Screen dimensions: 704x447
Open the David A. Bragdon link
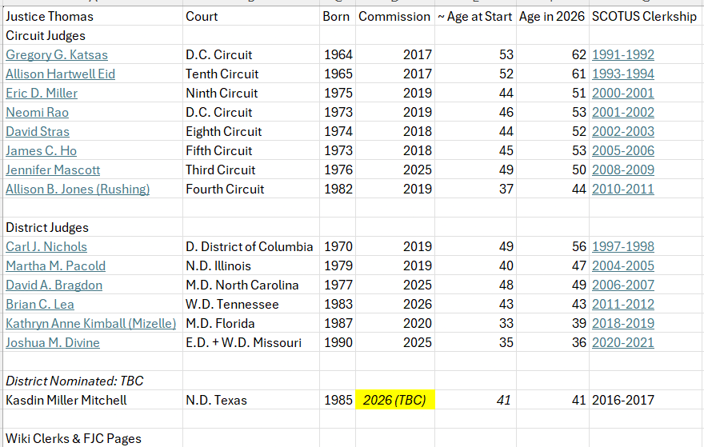[x=54, y=285]
